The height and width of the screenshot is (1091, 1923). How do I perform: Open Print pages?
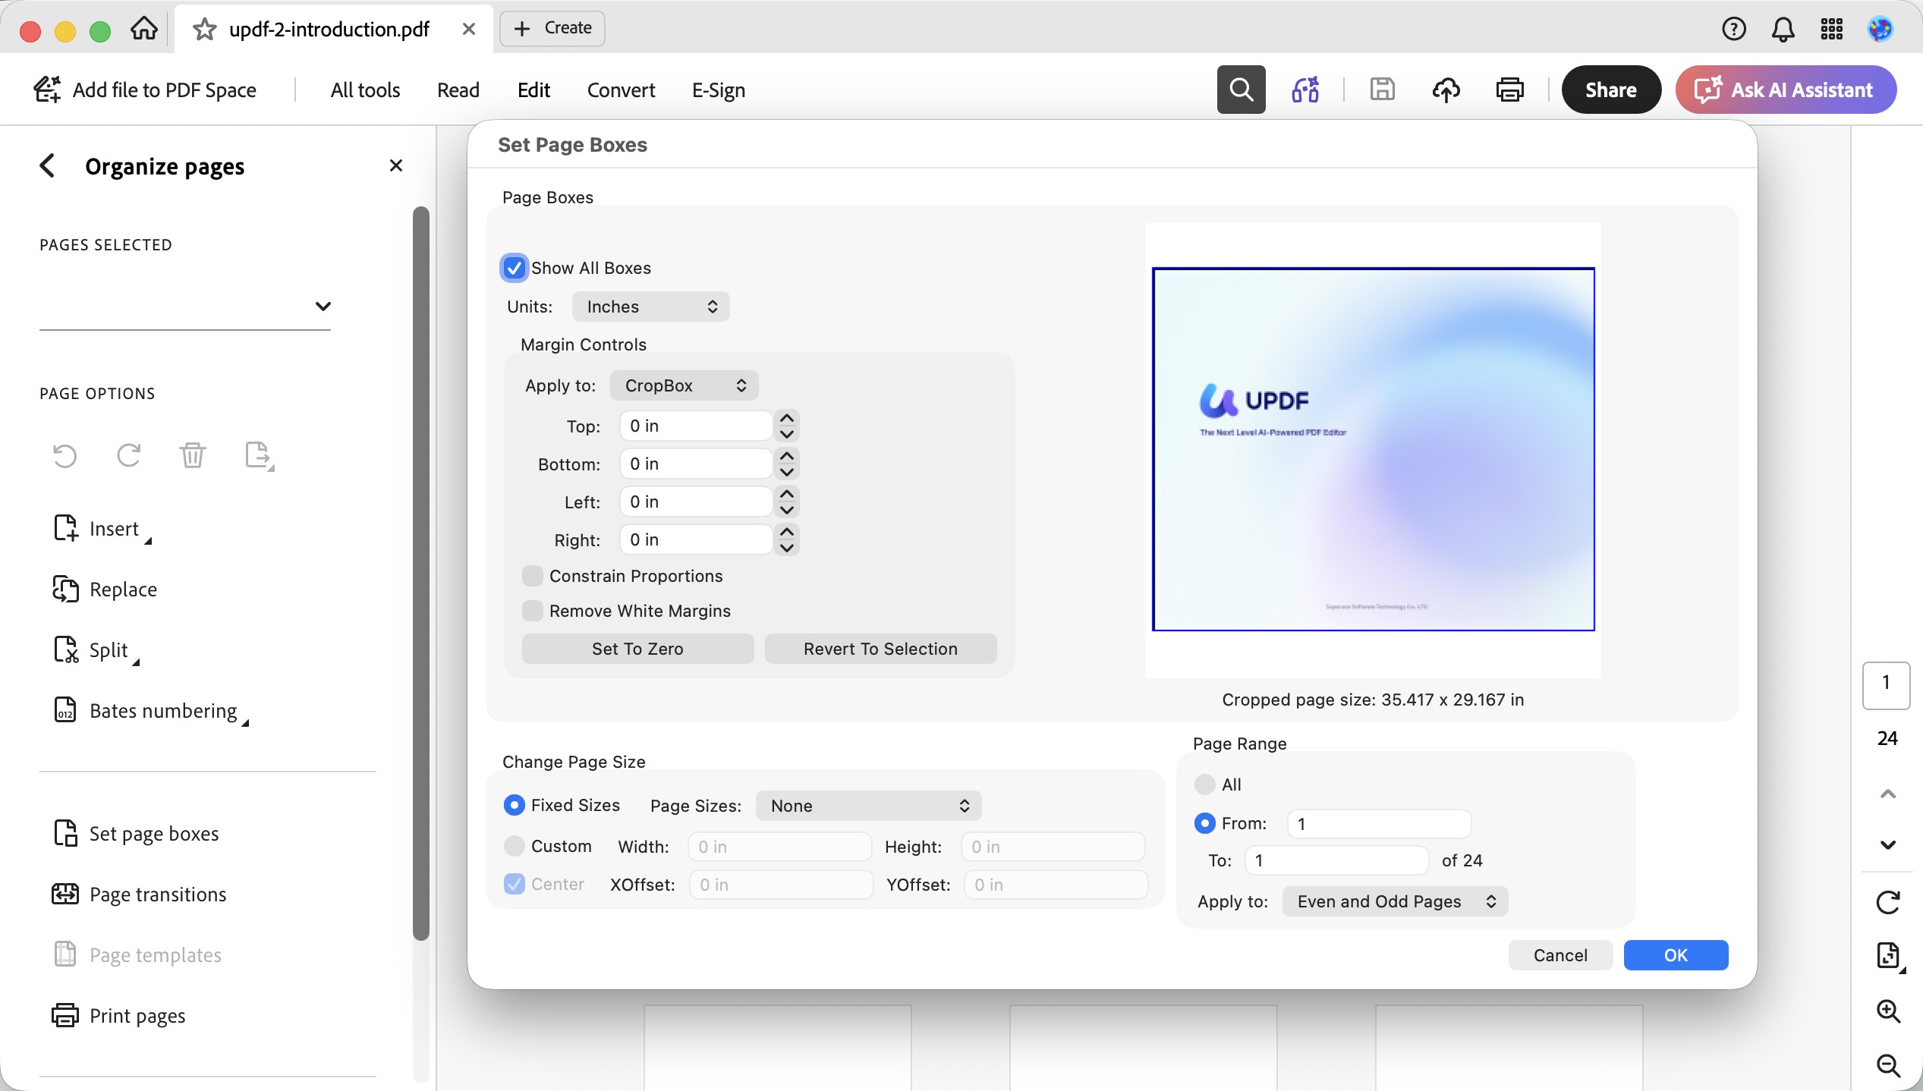(x=118, y=1015)
